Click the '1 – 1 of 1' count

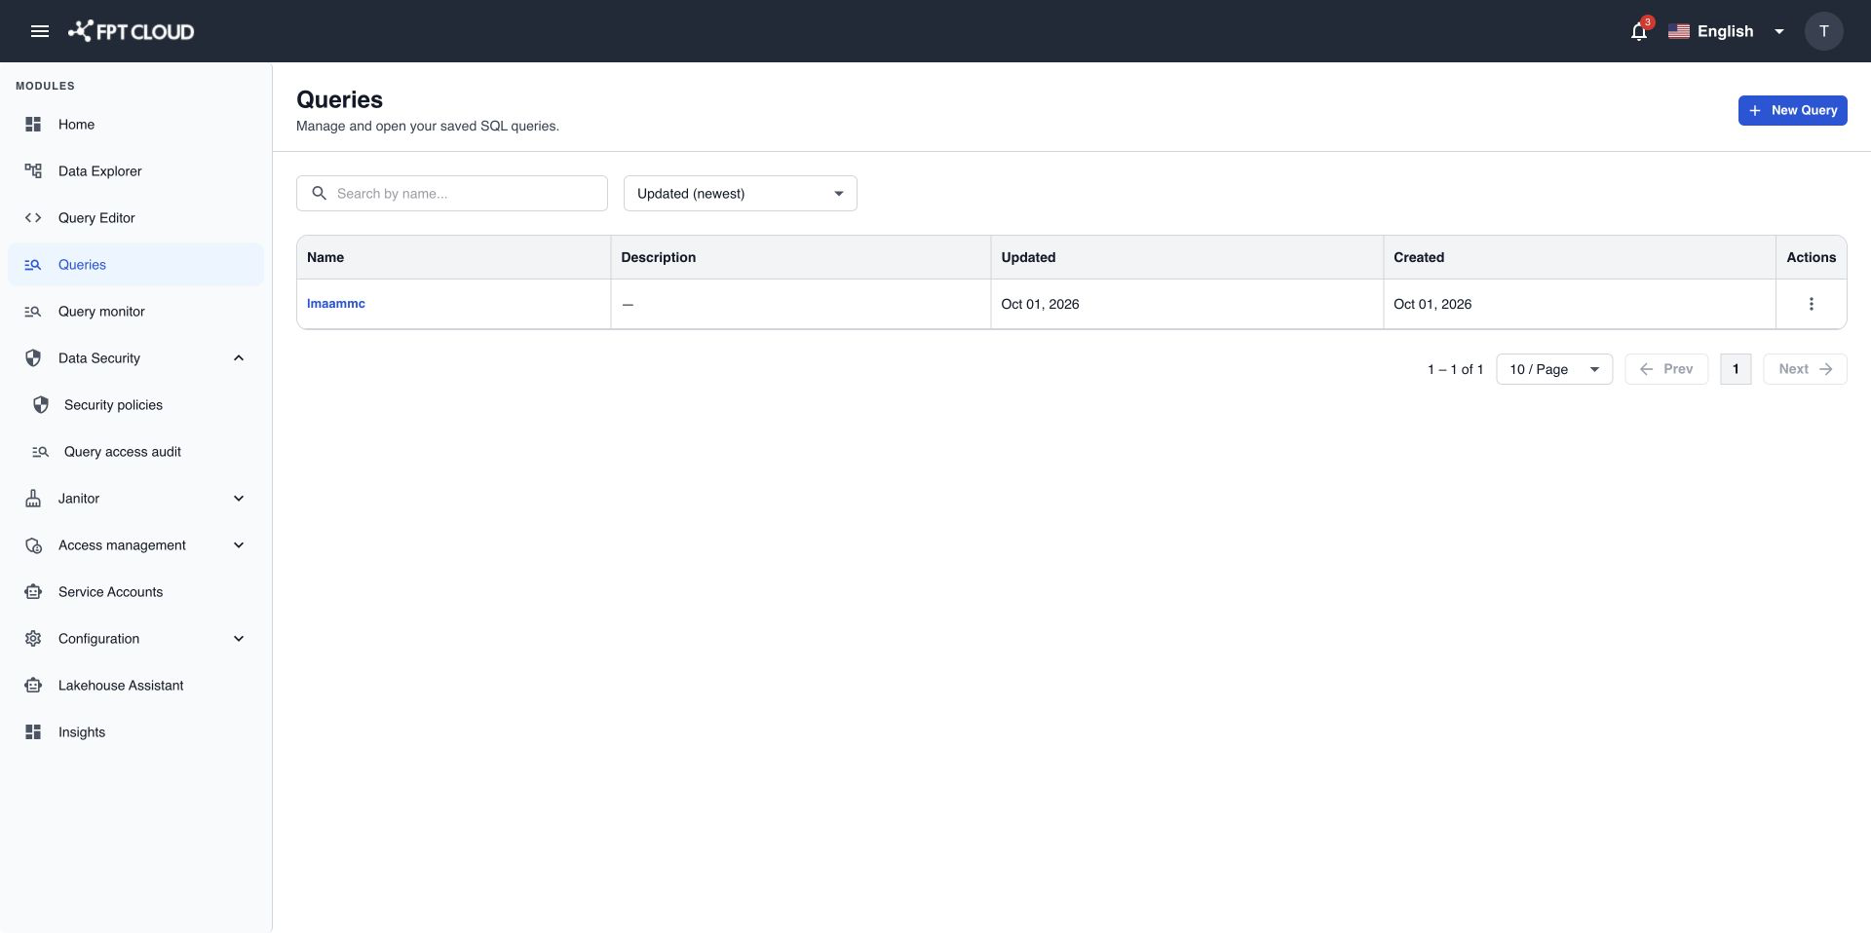pyautogui.click(x=1455, y=369)
